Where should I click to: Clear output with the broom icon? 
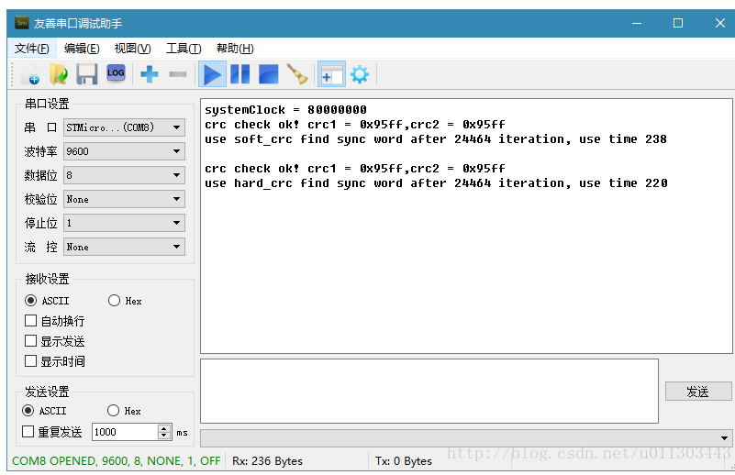(x=296, y=74)
